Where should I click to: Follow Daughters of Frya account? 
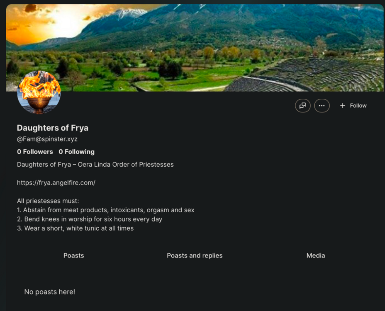[x=353, y=106]
